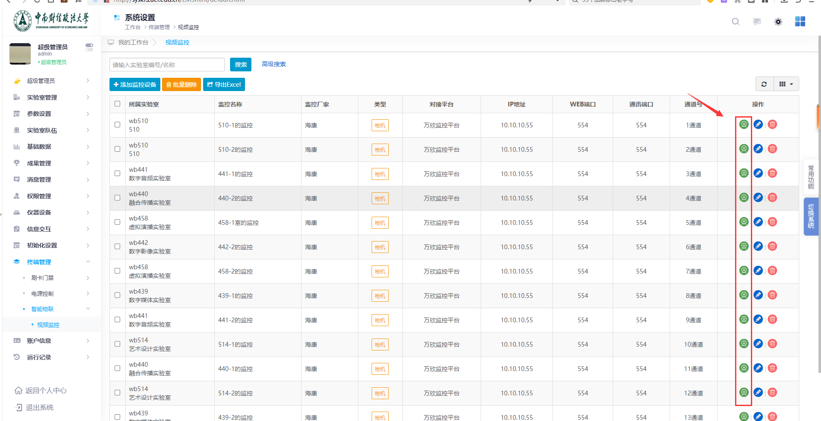Click the 添加监控设备 button
821x421 pixels.
tap(135, 85)
